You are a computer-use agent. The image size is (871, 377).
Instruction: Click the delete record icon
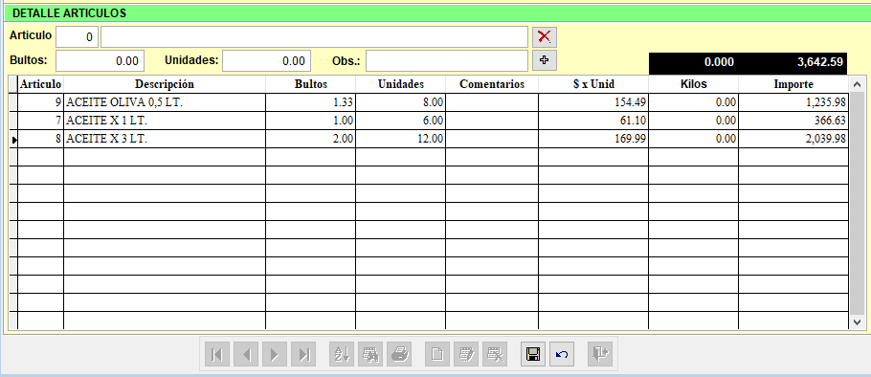495,354
